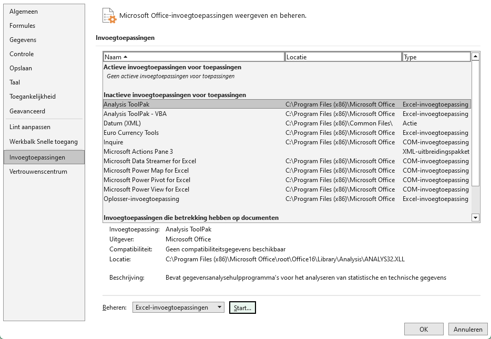Confirm with the OK button
The height and width of the screenshot is (339, 491).
pyautogui.click(x=424, y=330)
